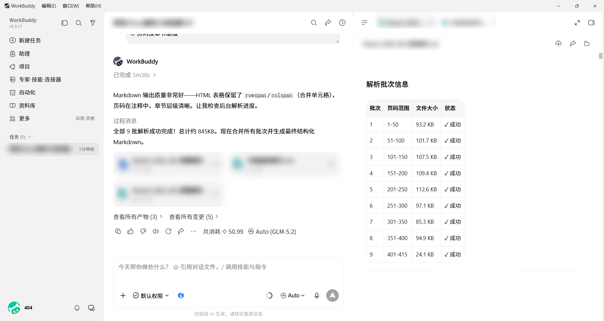Dislike the response with thumbs down
The width and height of the screenshot is (604, 321).
click(x=143, y=231)
